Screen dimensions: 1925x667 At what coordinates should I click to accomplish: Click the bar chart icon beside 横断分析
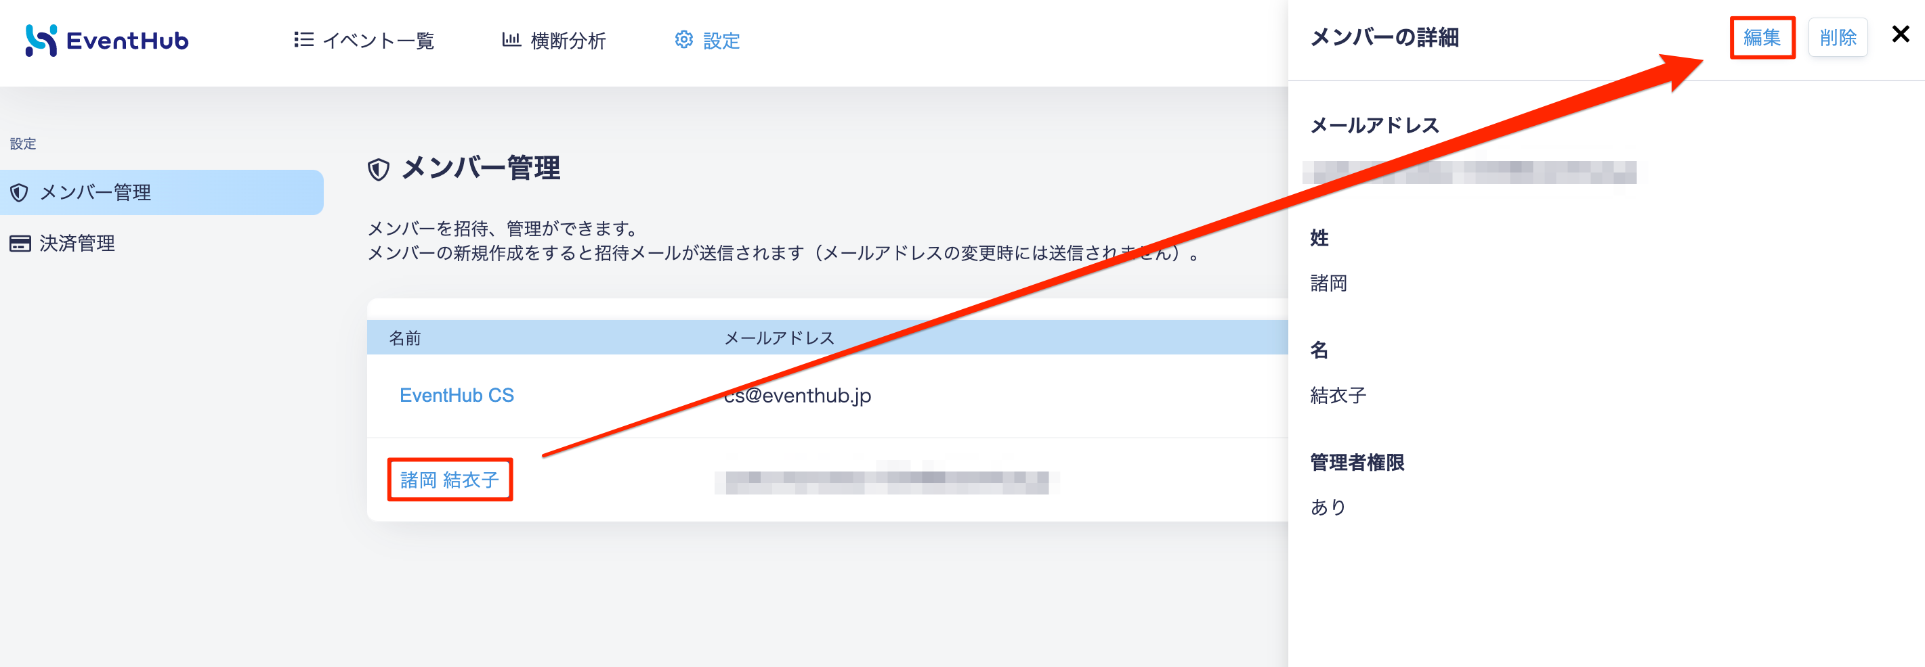[x=511, y=39]
